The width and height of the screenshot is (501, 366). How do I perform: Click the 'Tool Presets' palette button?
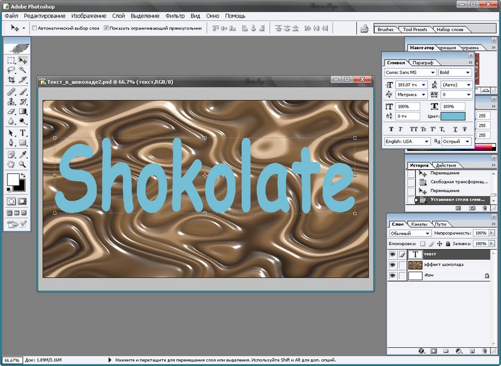coord(415,29)
